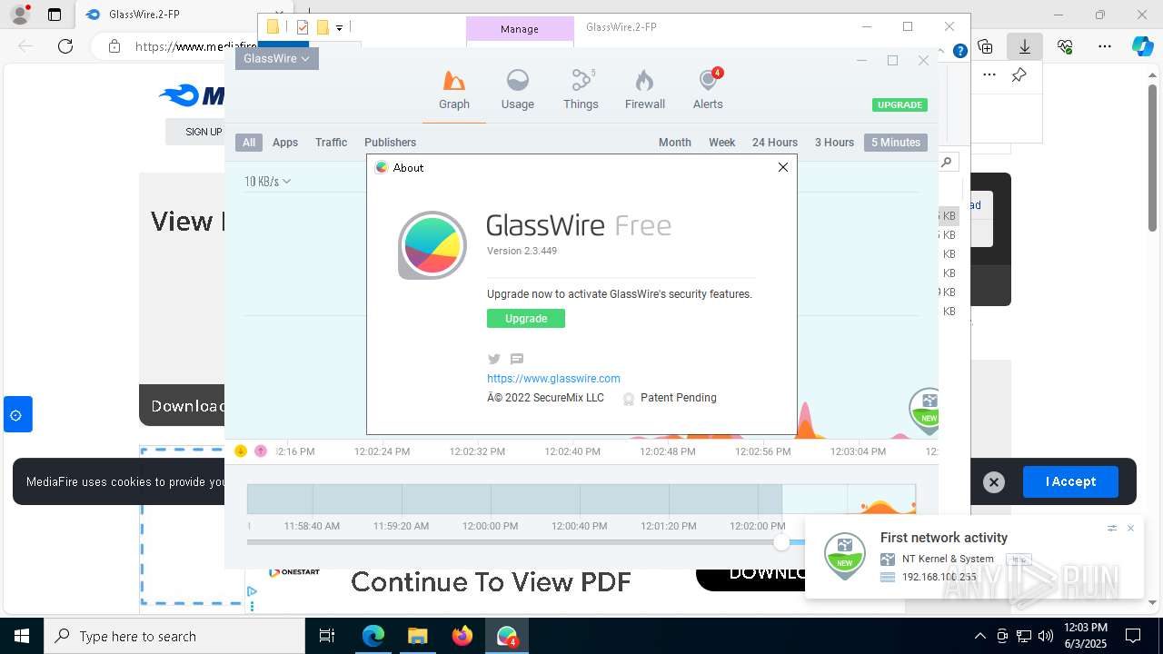
Task: Open the Firewall view in GlassWire
Action: pos(645,90)
